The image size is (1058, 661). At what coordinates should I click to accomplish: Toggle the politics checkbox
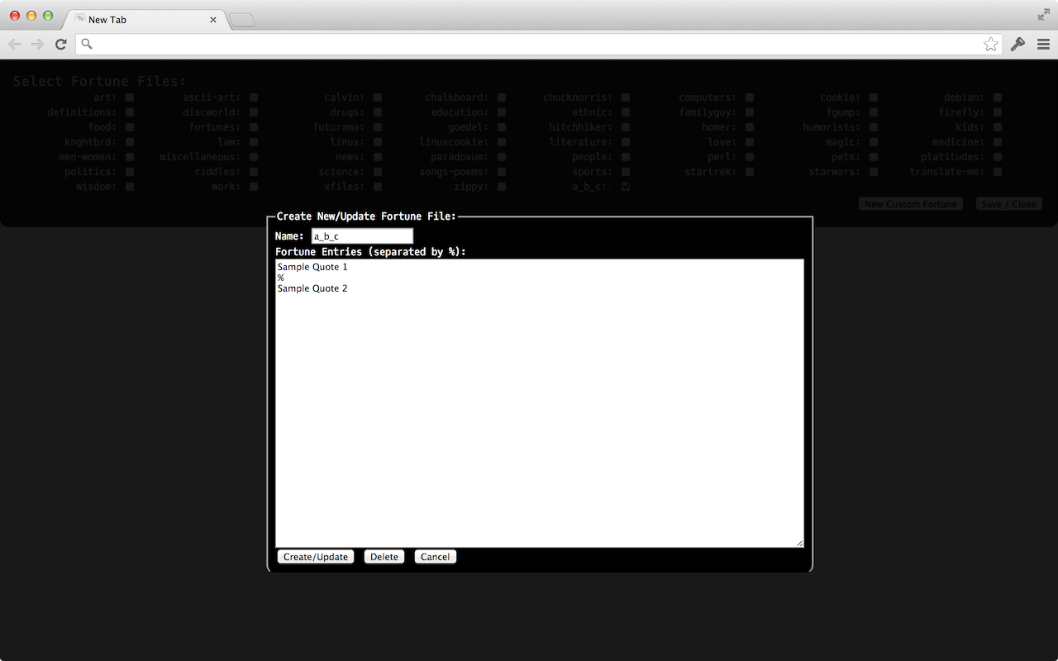130,172
